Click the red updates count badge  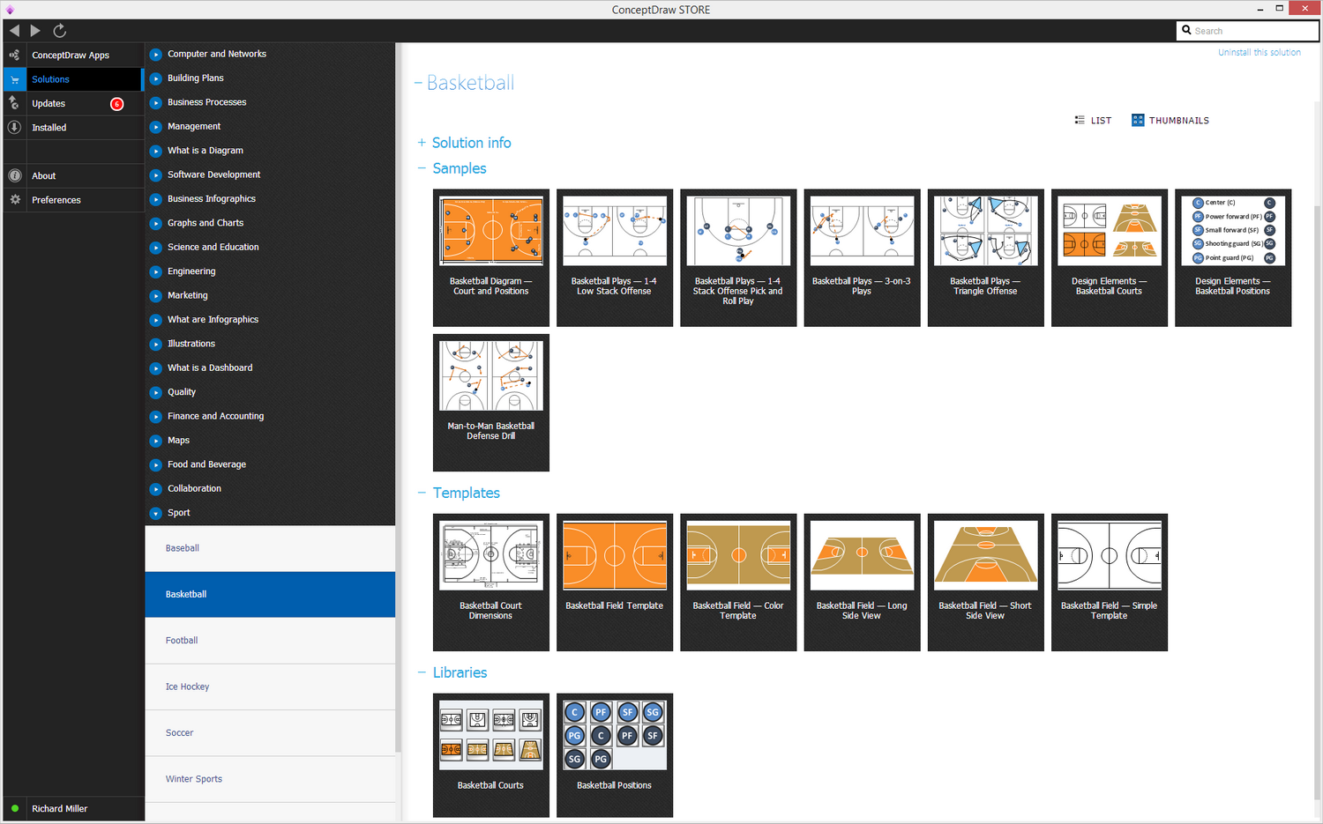coord(116,104)
